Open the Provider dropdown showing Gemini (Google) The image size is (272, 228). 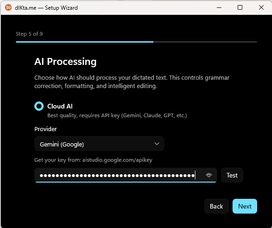99,144
